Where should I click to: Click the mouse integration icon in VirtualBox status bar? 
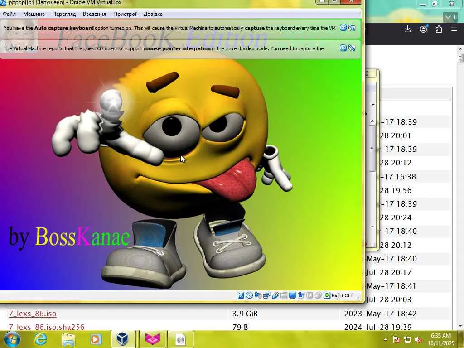pyautogui.click(x=318, y=295)
